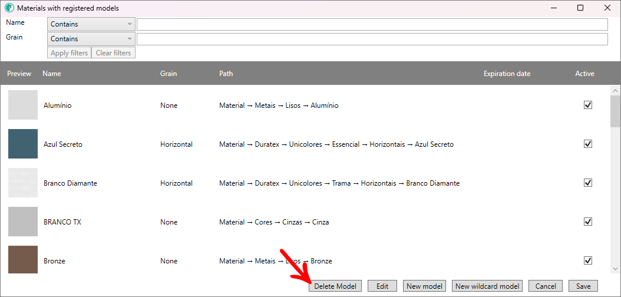This screenshot has width=621, height=297.
Task: Click the Edit button
Action: point(382,286)
